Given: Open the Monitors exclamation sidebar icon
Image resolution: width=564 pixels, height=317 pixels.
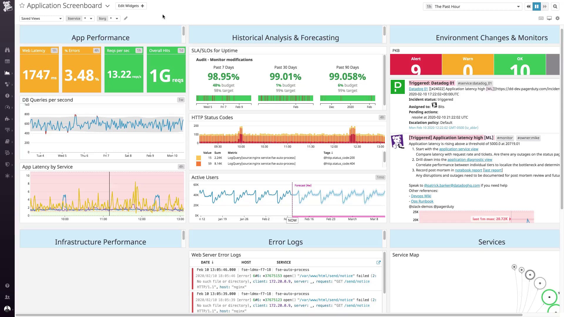Looking at the screenshot, I should click(7, 96).
